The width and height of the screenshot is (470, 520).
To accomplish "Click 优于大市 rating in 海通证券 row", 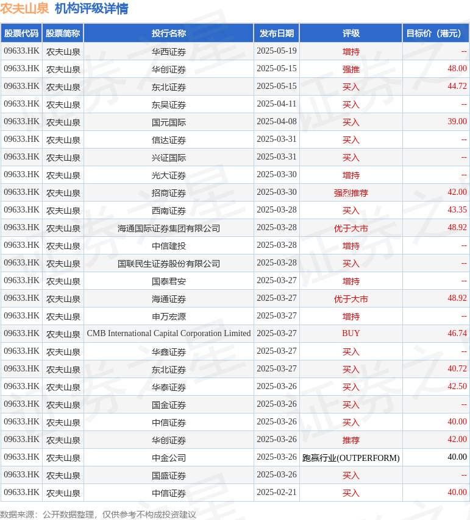I will click(x=351, y=299).
